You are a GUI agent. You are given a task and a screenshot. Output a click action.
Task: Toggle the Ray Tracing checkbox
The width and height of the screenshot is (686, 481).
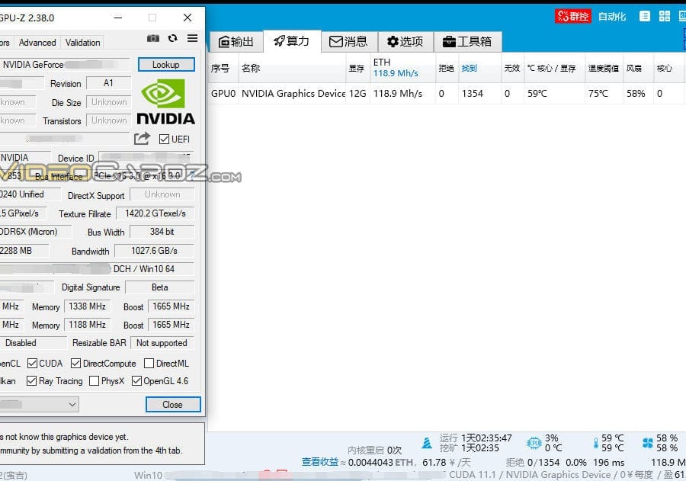point(31,381)
